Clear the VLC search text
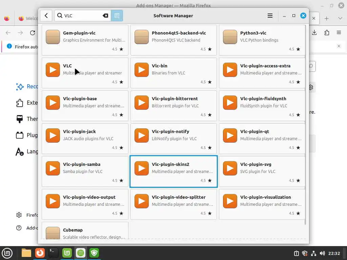 [x=105, y=16]
